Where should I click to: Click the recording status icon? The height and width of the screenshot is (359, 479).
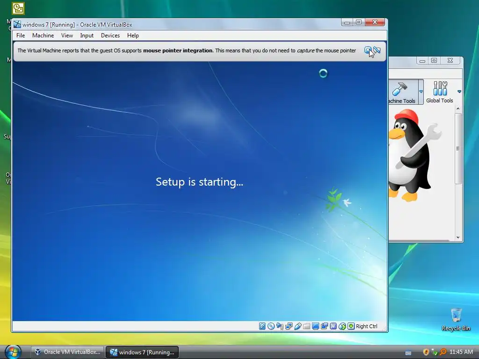pyautogui.click(x=324, y=326)
